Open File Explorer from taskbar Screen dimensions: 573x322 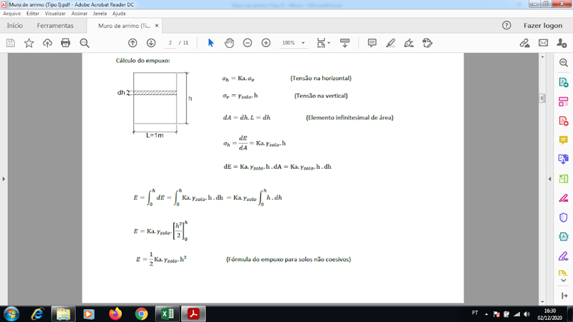tap(63, 314)
